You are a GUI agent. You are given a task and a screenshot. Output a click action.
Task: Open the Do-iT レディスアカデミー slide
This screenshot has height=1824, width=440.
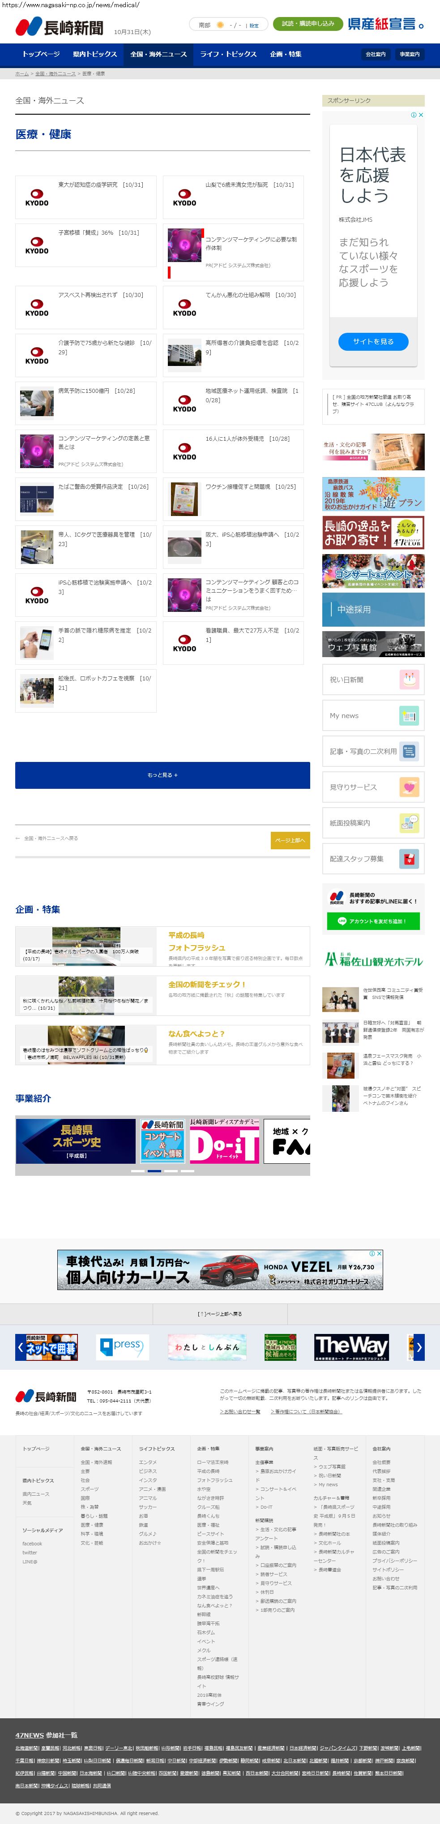tap(224, 1141)
